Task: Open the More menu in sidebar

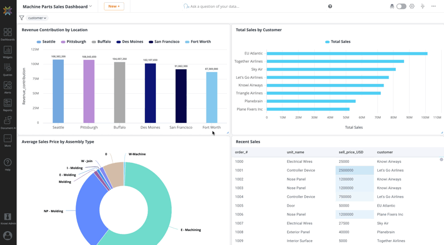Action: pyautogui.click(x=8, y=140)
